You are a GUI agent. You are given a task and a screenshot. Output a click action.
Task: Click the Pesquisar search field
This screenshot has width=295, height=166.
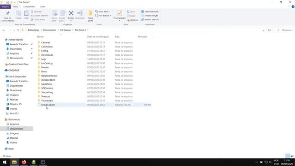click(284, 30)
